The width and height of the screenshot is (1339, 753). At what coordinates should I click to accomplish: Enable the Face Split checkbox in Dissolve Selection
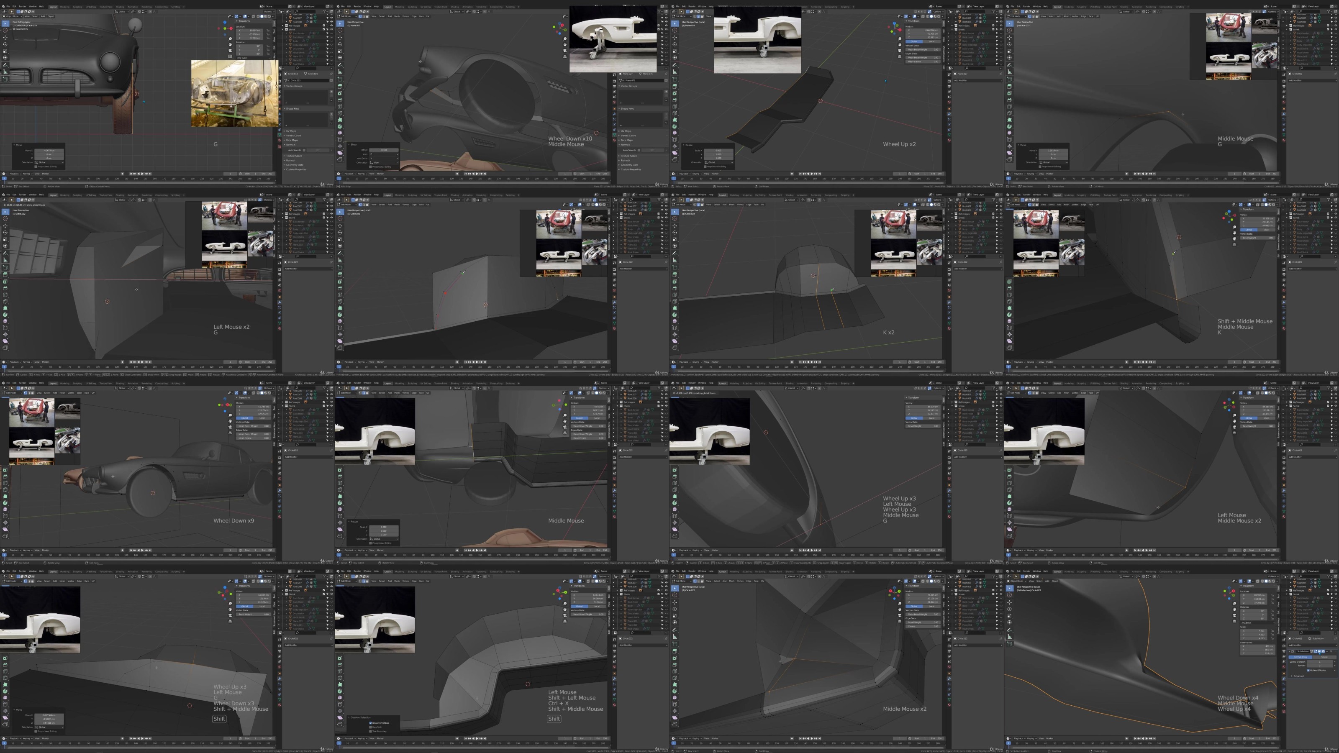(371, 727)
